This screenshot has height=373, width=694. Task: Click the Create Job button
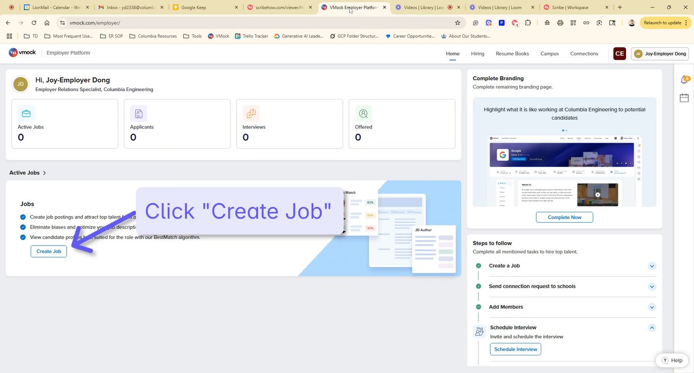[49, 251]
